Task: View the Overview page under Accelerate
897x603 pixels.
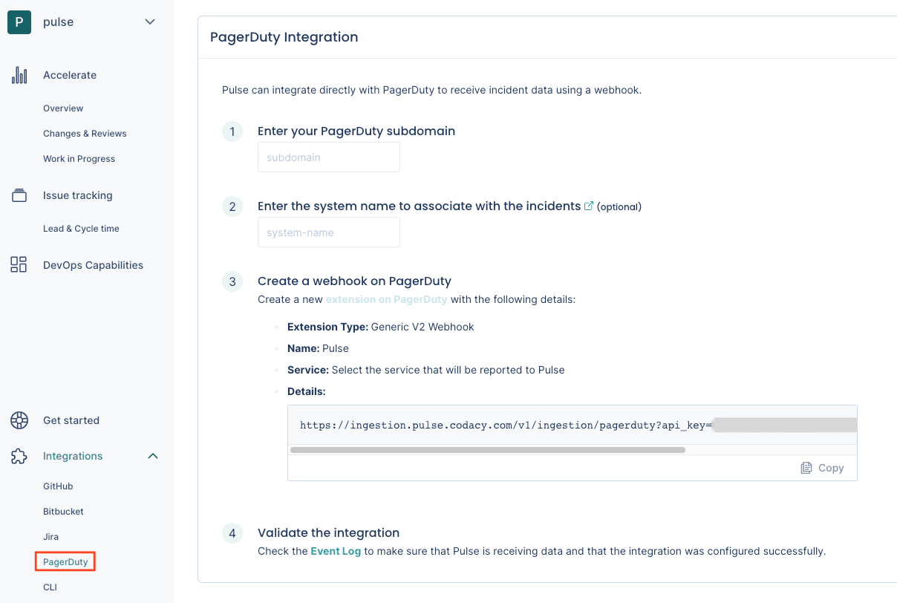Action: pos(63,108)
